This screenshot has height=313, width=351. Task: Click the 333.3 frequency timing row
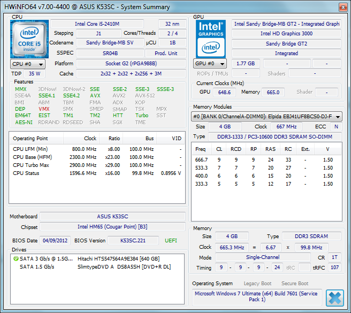pyautogui.click(x=266, y=184)
